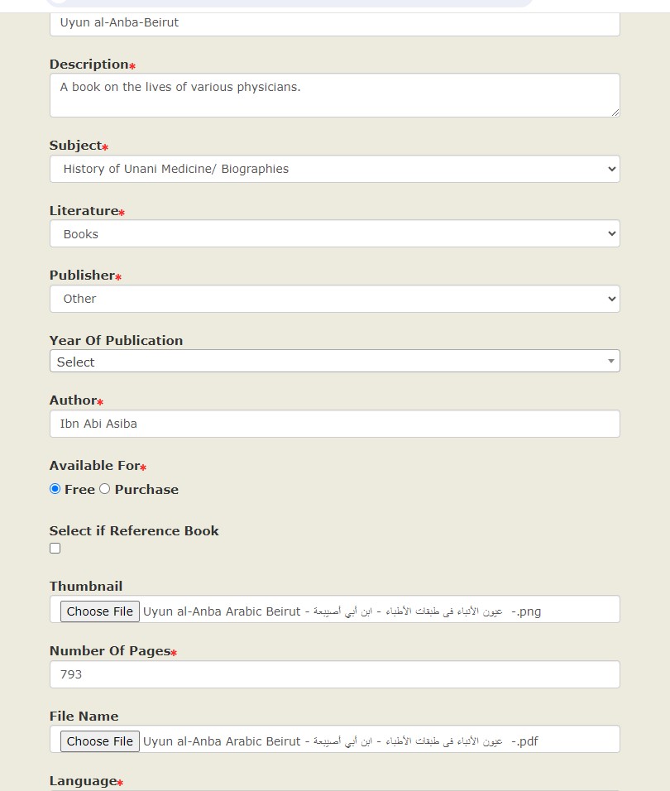Viewport: 670px width, 791px height.
Task: Click the Year Of Publication label
Action: tap(116, 340)
